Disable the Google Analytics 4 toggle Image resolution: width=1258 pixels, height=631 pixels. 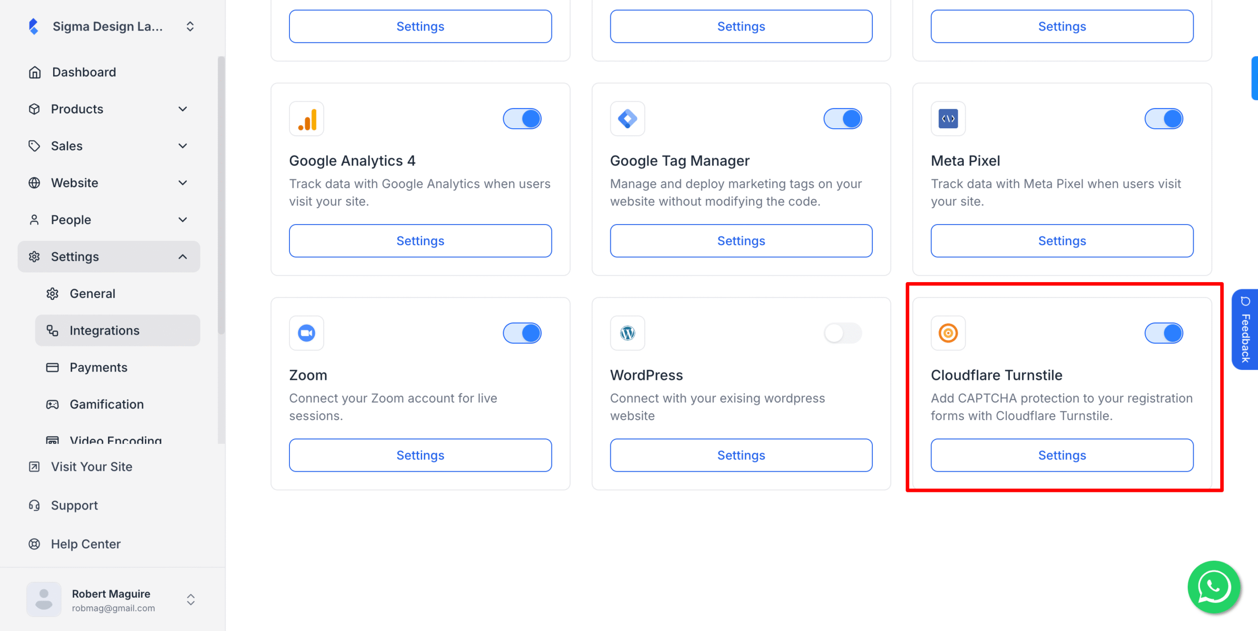coord(522,119)
